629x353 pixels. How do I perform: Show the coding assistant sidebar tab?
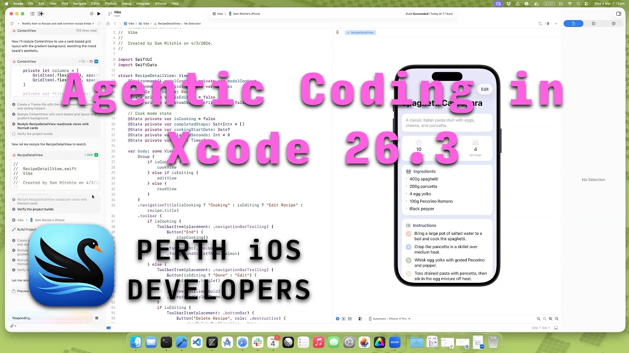point(41,14)
